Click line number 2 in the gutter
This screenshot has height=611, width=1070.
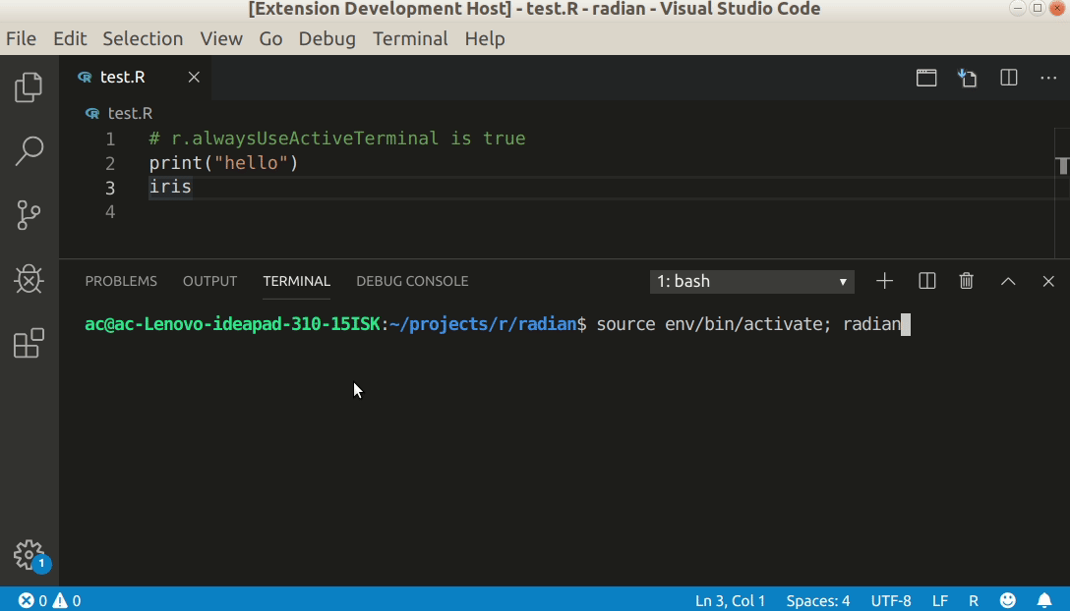tap(110, 164)
